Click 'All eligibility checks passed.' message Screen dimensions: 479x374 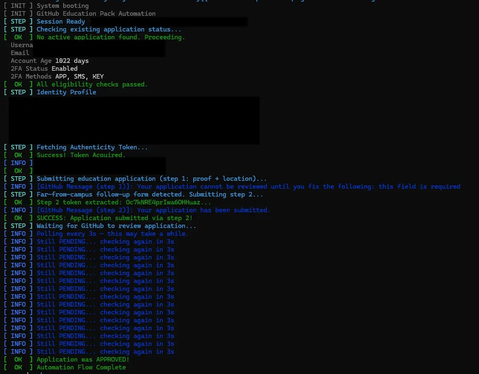(x=92, y=84)
